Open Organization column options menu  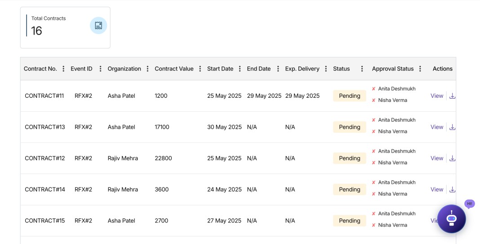147,69
